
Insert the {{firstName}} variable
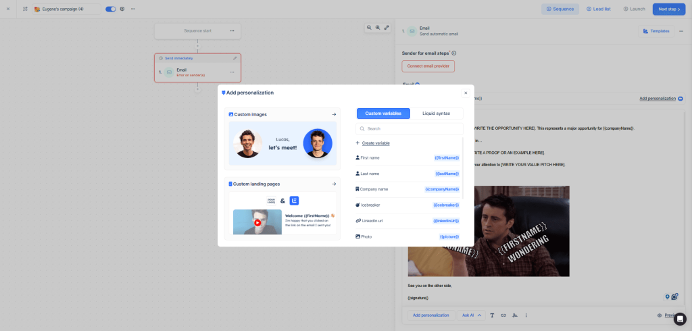coord(447,157)
